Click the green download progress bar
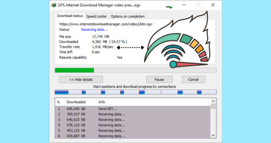The height and width of the screenshot is (143, 271). [135, 70]
